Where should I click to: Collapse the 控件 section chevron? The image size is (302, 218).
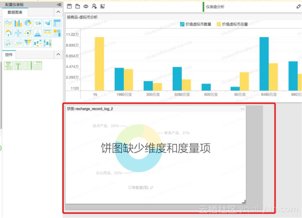58,55
